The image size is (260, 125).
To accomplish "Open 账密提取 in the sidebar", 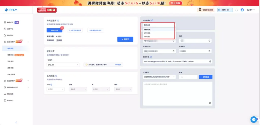I will [x=10, y=48].
